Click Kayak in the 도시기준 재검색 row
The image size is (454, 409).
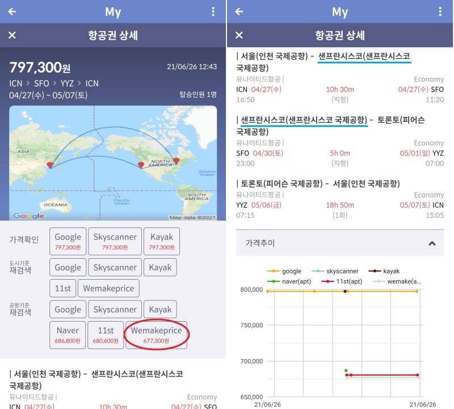coord(159,267)
